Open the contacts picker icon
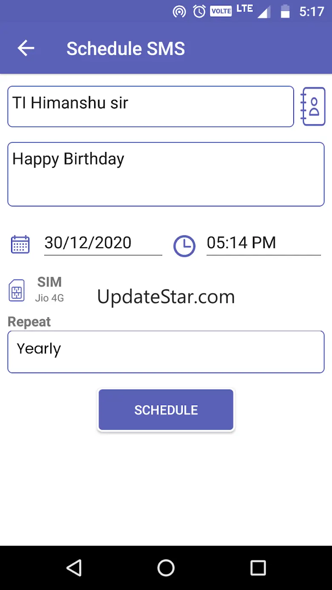Viewport: 332px width, 590px height. 313,106
